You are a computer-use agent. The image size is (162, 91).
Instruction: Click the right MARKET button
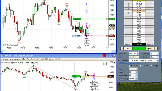coord(150,44)
